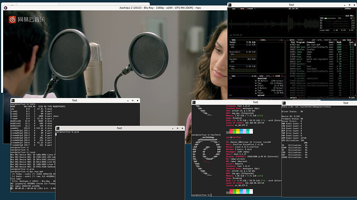Screen dimensions: 357x200
Task: Close the btop foot window
Action: [x=354, y=5]
